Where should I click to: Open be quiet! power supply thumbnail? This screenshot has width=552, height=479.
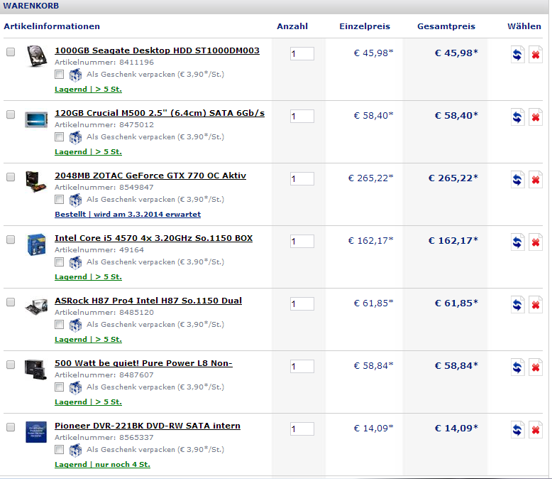point(36,370)
